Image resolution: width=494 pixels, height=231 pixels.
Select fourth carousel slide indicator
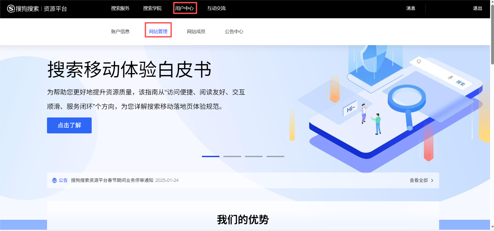(x=275, y=156)
